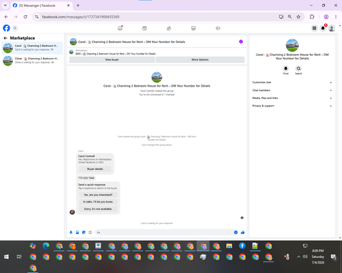Open the Chrome zoom magnifier icon
This screenshot has height=273, width=342.
pos(289,16)
